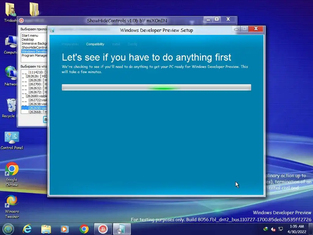The height and width of the screenshot is (235, 313).
Task: Open Chrome from the taskbar
Action: pos(84,229)
